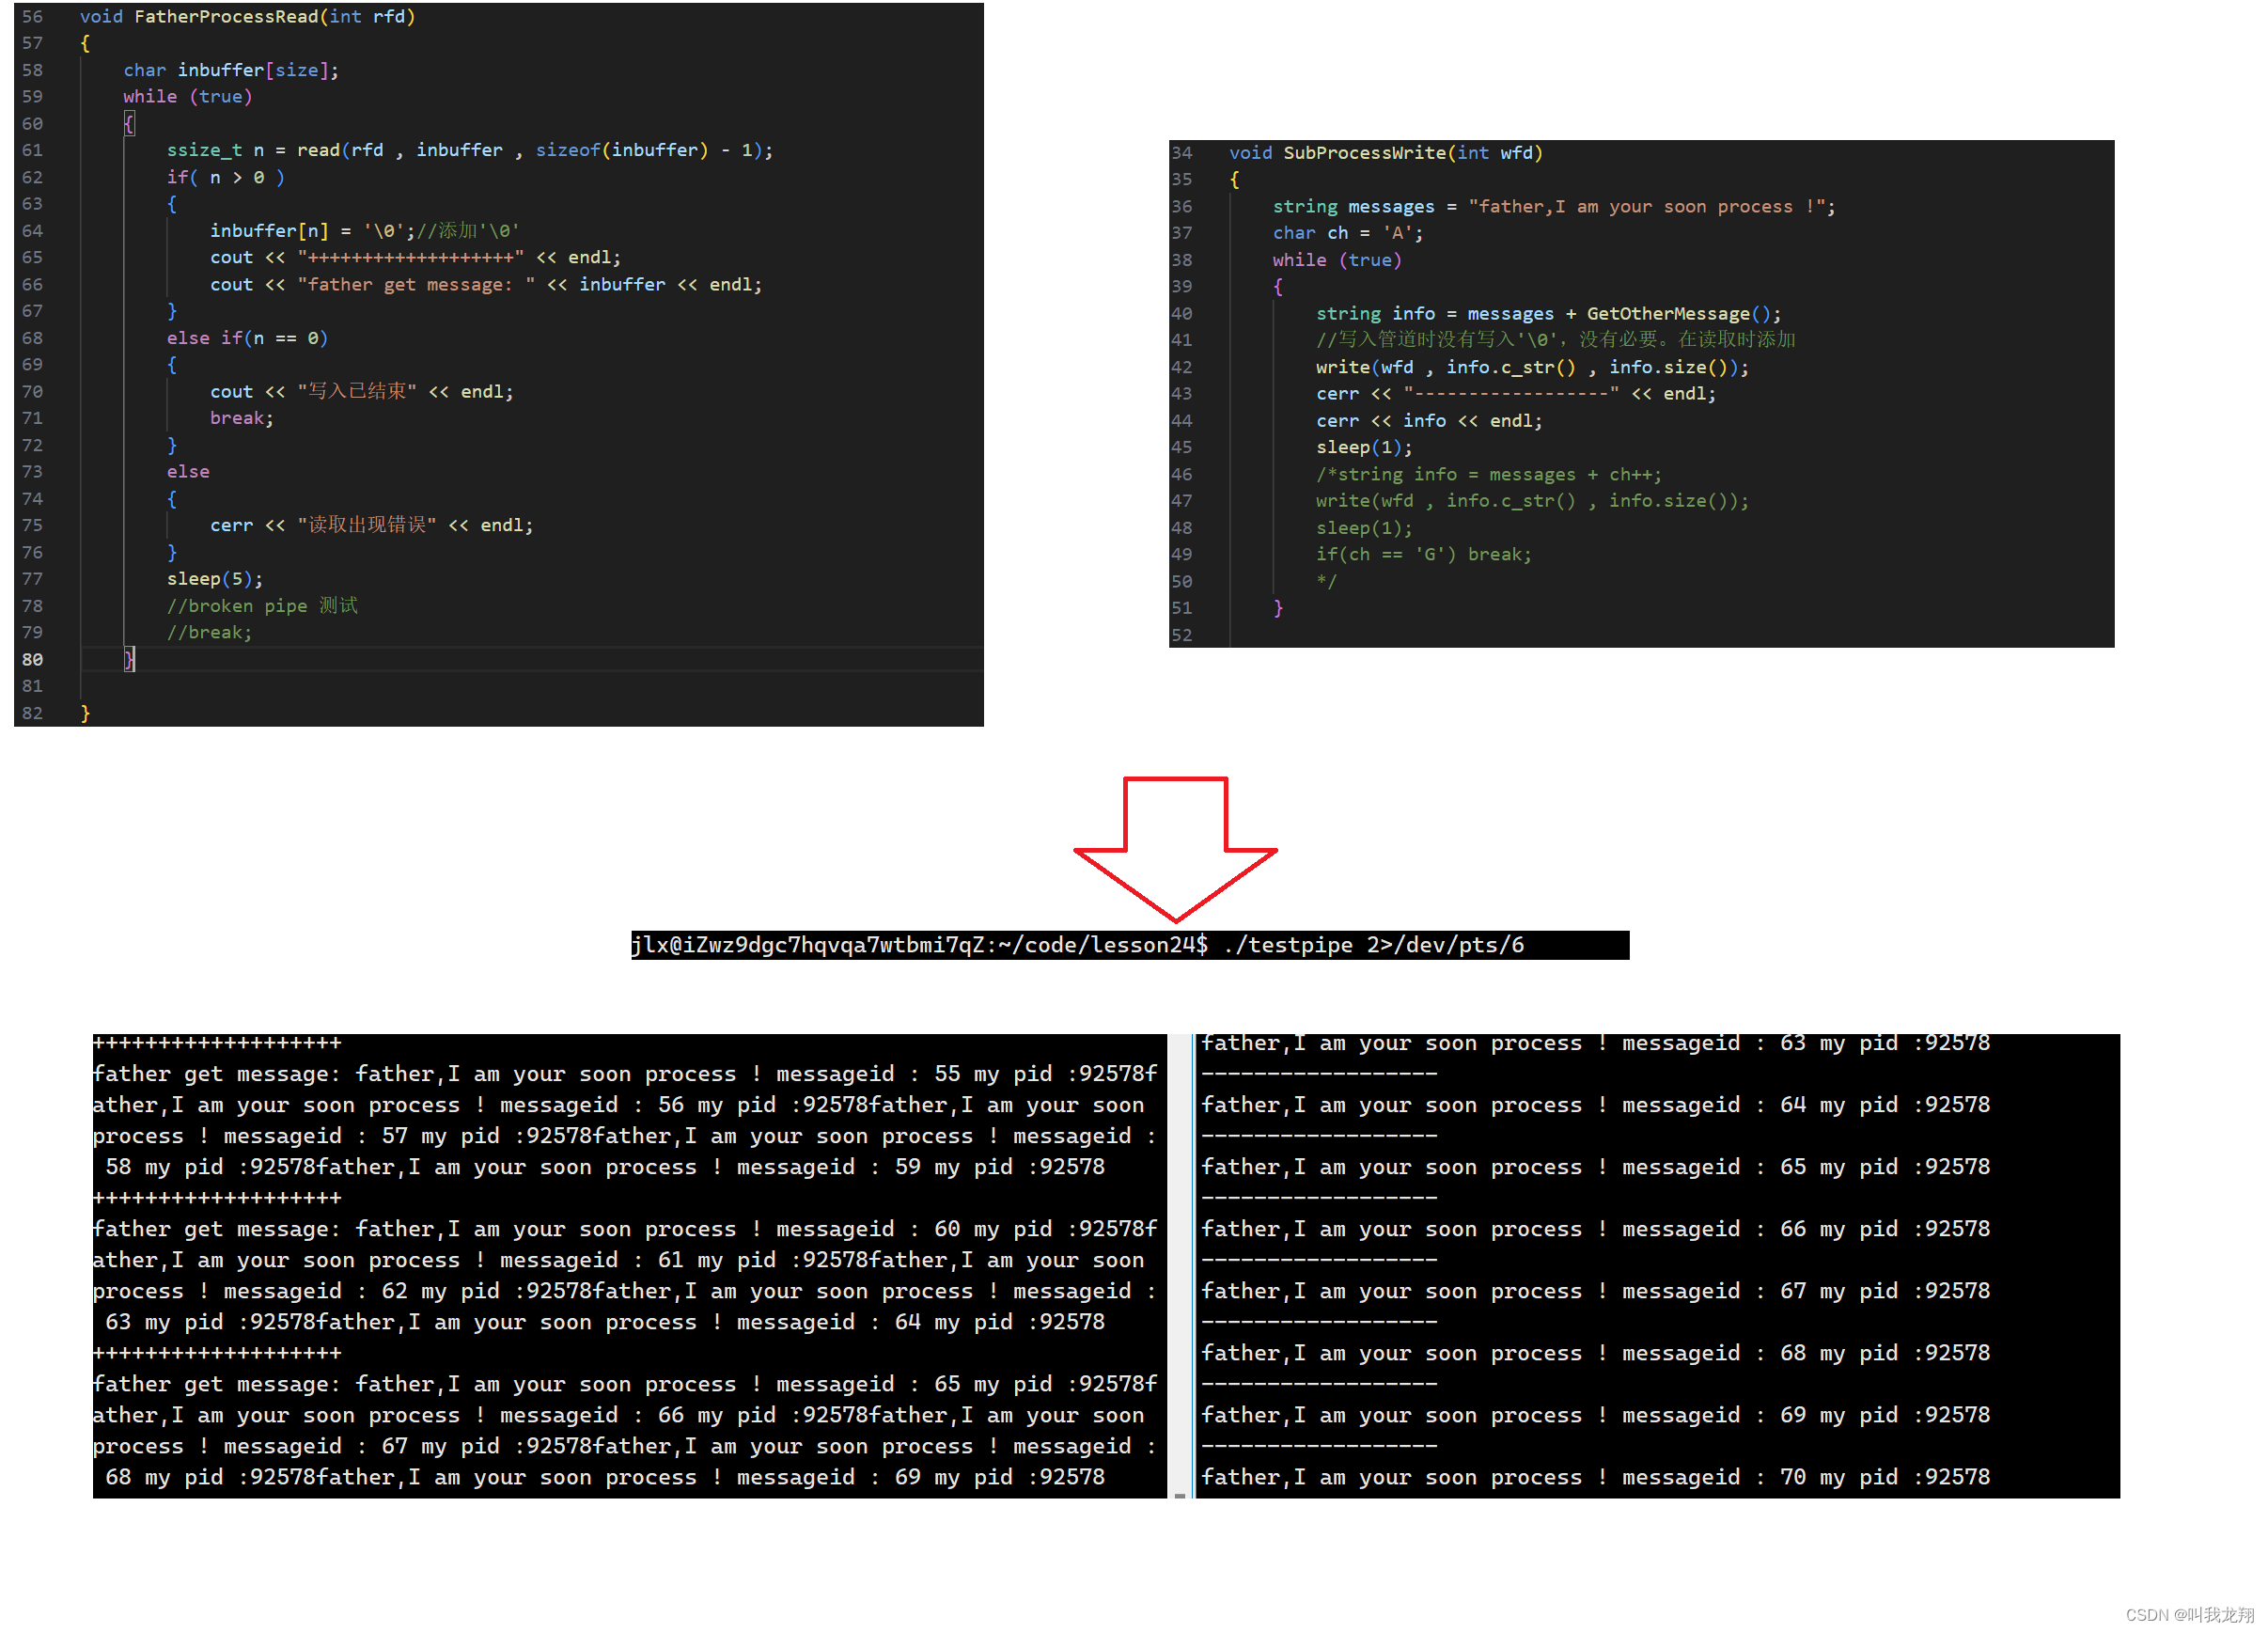2268x1632 pixels.
Task: Click the inbuffer[n] = '\0' assignment line
Action: (364, 231)
